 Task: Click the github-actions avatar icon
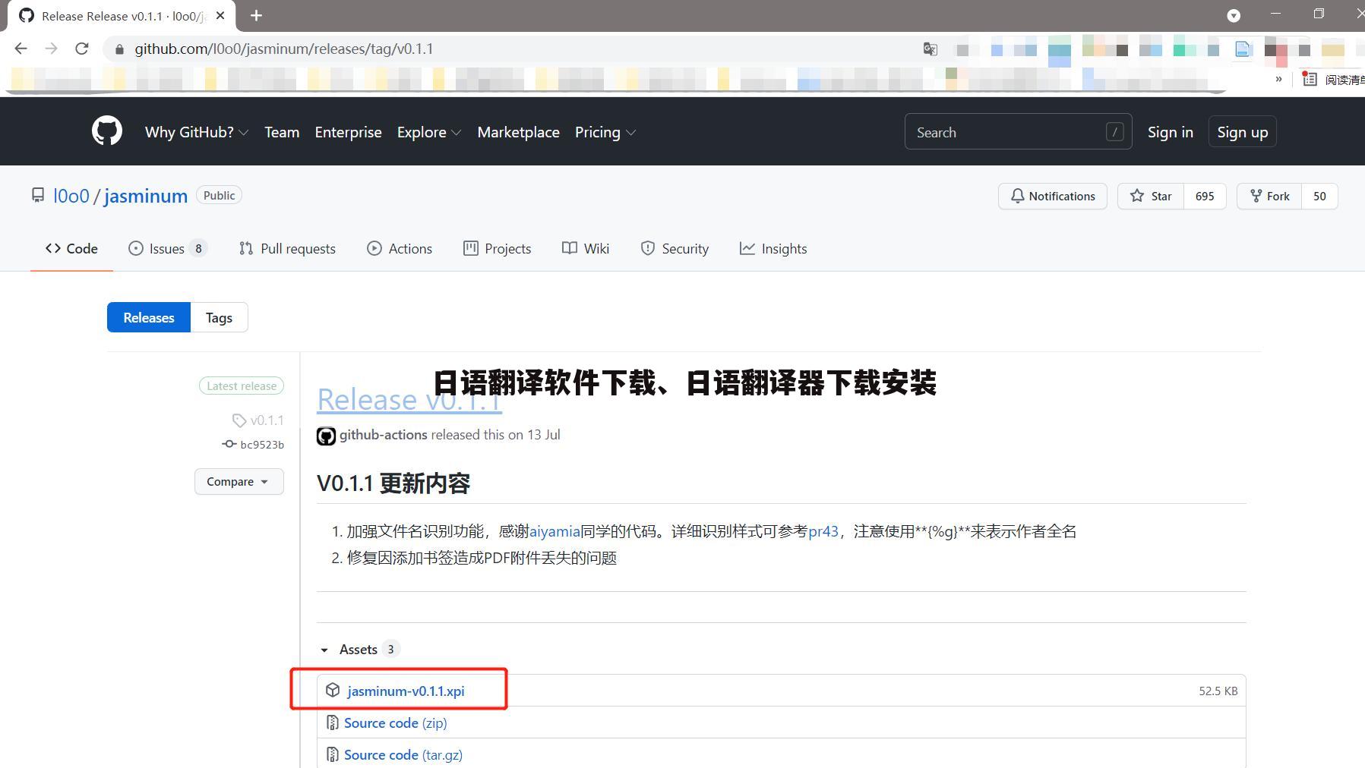point(326,436)
